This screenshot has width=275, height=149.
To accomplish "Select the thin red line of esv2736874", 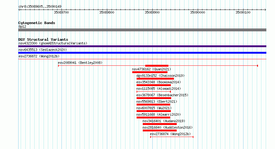I will coord(172,137).
